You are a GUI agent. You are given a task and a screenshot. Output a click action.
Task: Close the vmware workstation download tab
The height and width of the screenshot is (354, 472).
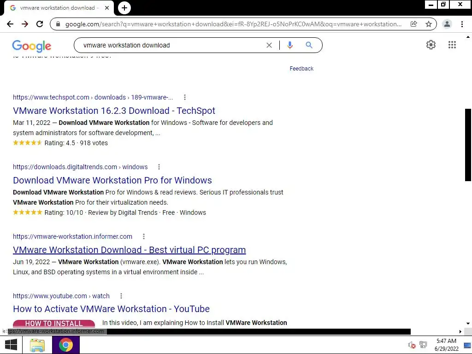pos(107,8)
